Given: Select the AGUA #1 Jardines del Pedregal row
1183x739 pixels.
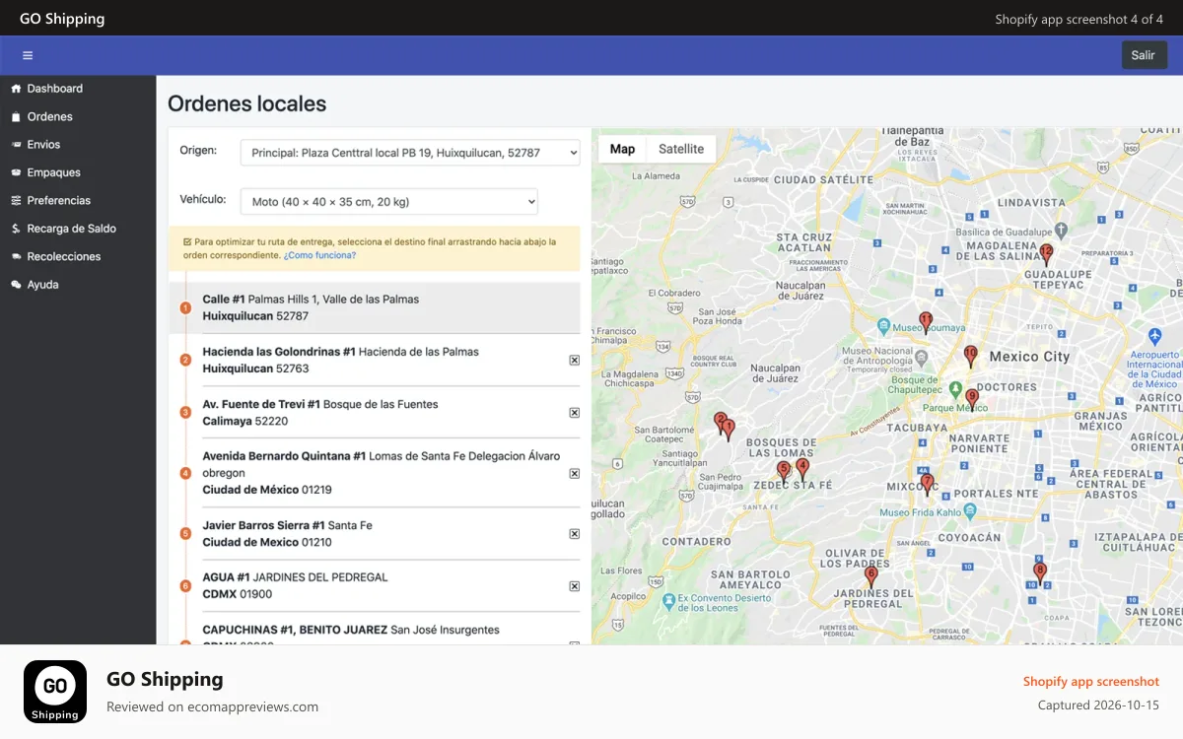Looking at the screenshot, I should pyautogui.click(x=375, y=585).
